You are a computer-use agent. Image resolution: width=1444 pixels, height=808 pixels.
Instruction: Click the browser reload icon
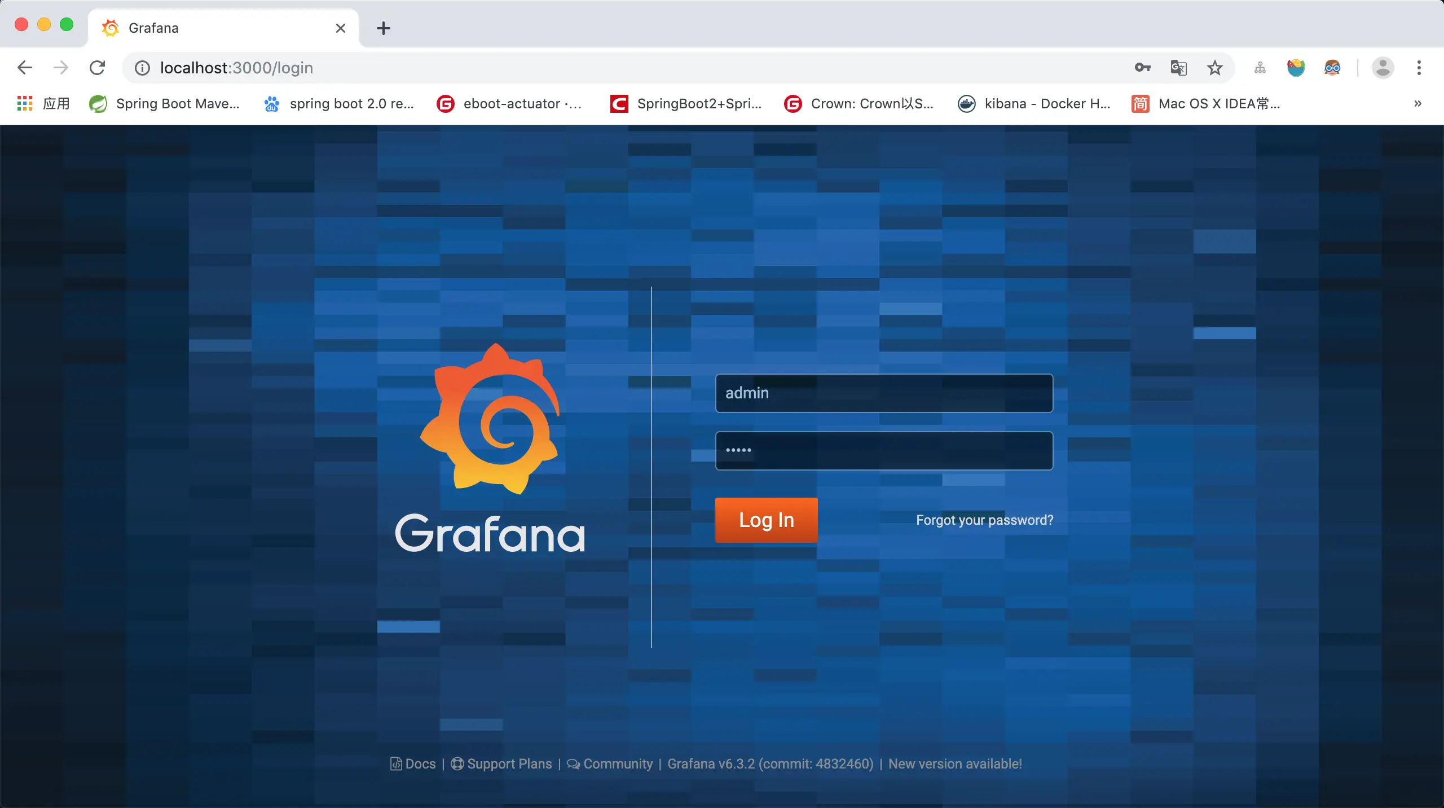pos(97,68)
